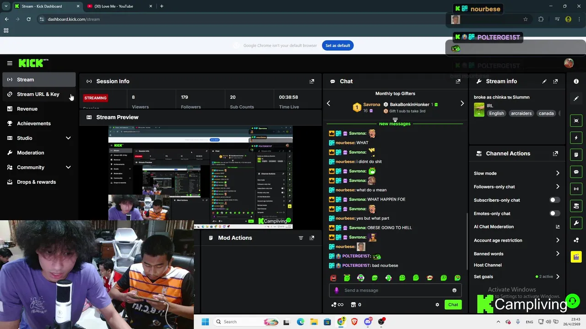The width and height of the screenshot is (586, 329).
Task: Pop out the Channel Actions panel
Action: tap(555, 154)
